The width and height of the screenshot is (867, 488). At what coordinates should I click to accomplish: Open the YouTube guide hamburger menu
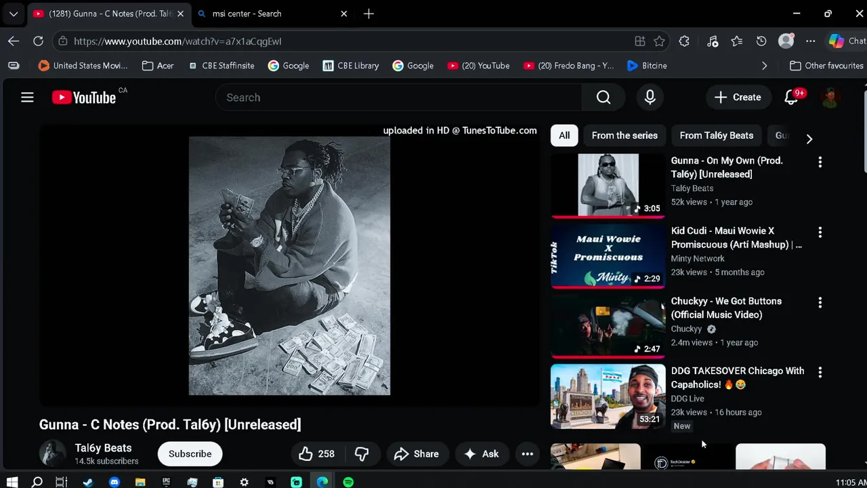(27, 98)
